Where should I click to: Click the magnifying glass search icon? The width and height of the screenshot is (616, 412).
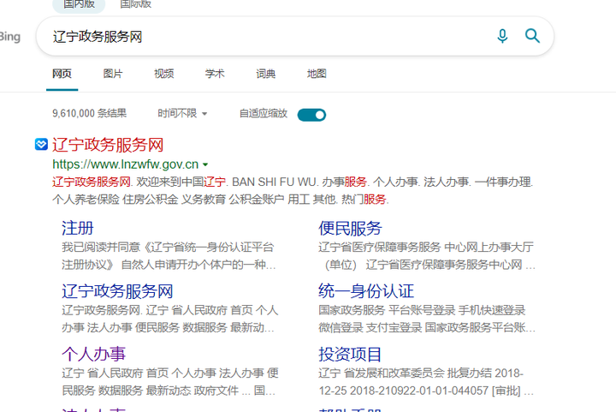[x=532, y=36]
